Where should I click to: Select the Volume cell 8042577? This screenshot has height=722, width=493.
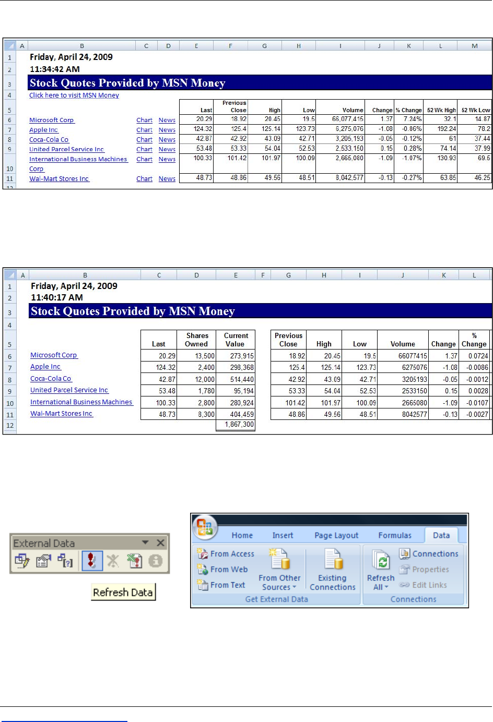403,414
